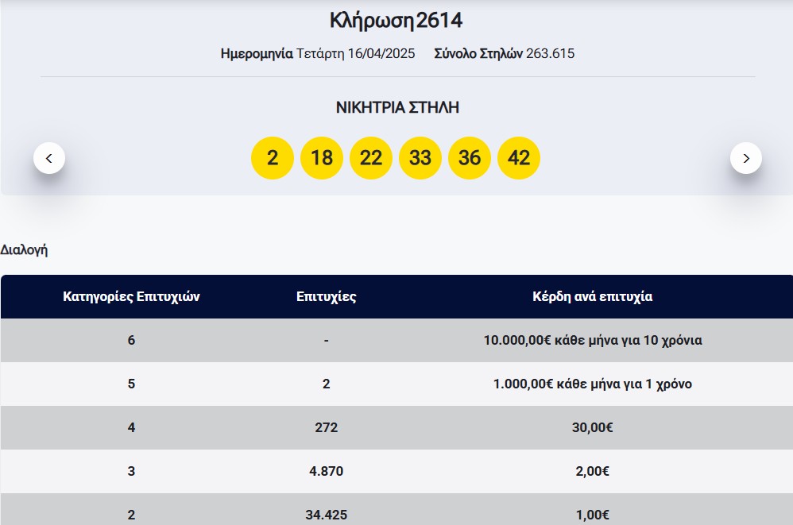Select the 10.000,00€ monthly prize cell

coord(592,340)
